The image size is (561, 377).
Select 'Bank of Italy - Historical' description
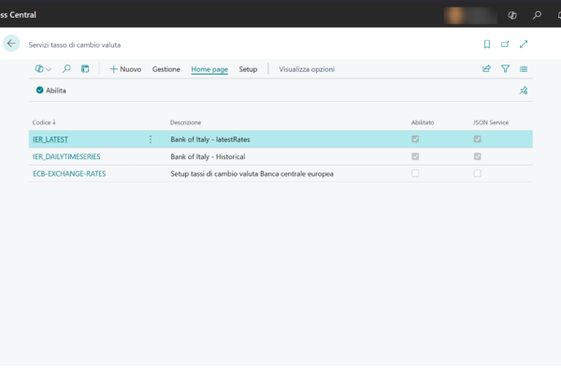point(208,156)
